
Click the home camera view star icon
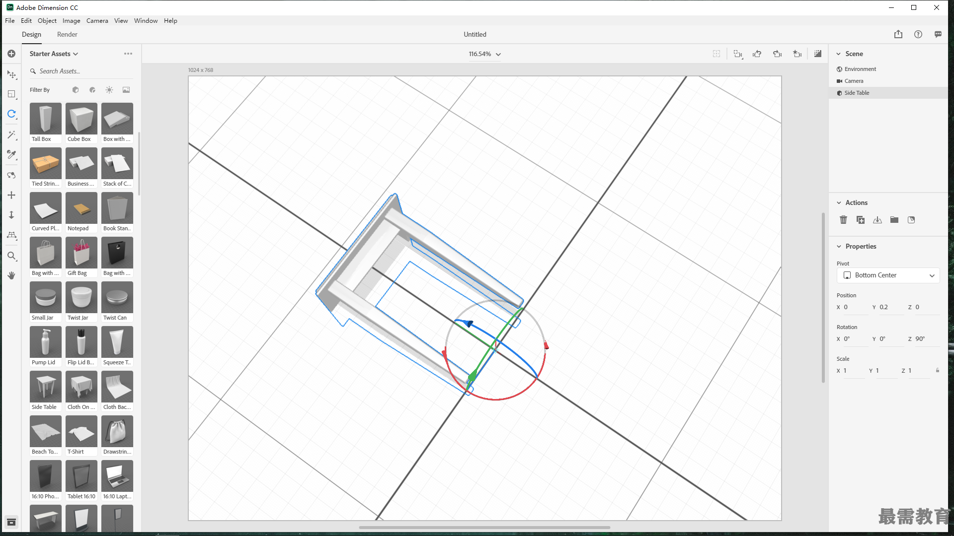pyautogui.click(x=797, y=54)
